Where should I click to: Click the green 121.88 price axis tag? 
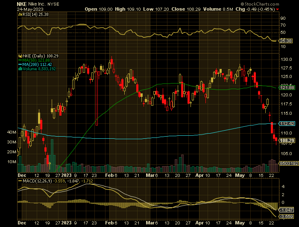click(x=287, y=87)
